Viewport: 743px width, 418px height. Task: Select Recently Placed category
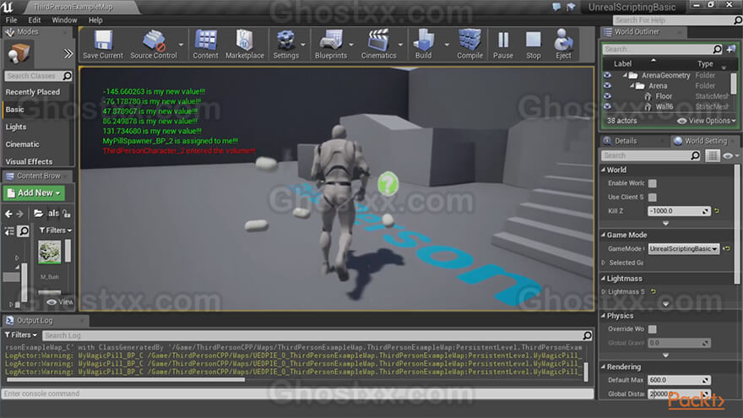33,92
